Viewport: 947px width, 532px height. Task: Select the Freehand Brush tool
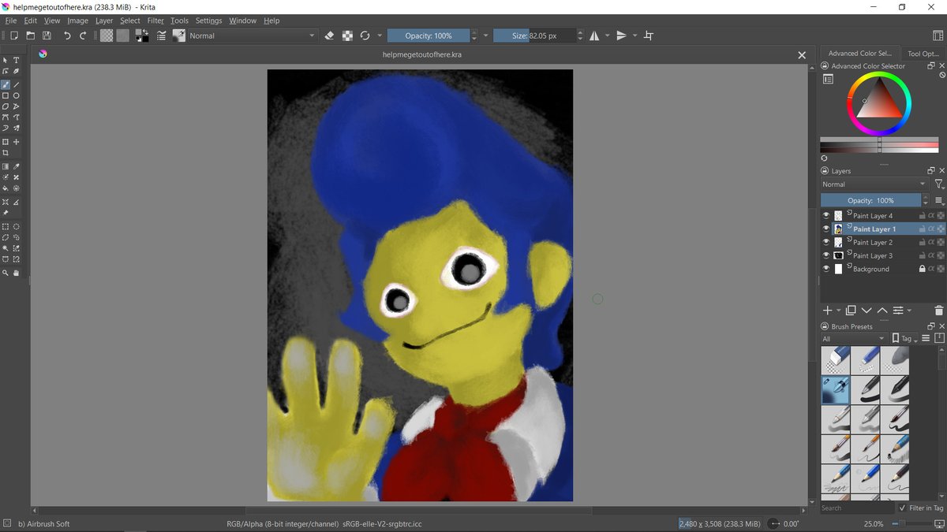click(6, 84)
